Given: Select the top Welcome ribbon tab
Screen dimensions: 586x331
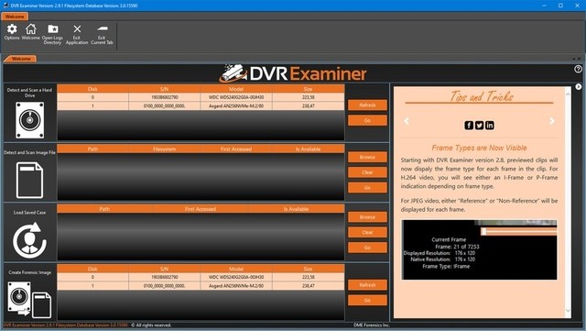Looking at the screenshot, I should pos(15,17).
